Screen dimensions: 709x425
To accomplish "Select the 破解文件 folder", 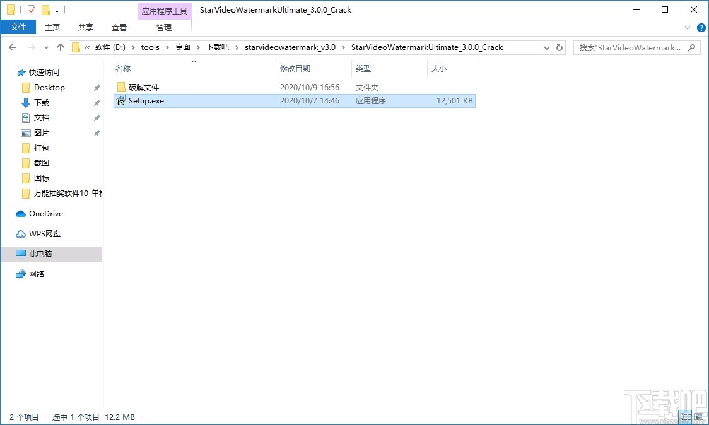I will pos(143,87).
